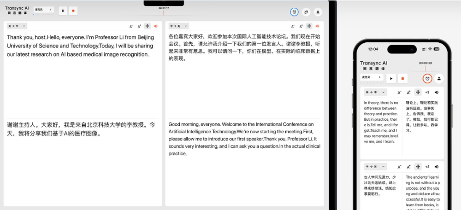Toggle the orange speaker in tablet's right panel

[317, 26]
